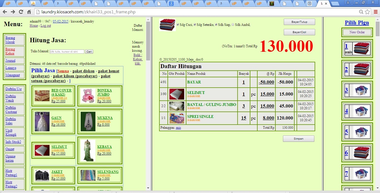This screenshot has height=193, width=380.
Task: Filter services by paket diskon
Action: tap(83, 71)
